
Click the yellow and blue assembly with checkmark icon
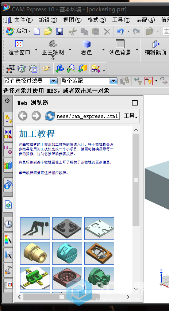click(82, 69)
